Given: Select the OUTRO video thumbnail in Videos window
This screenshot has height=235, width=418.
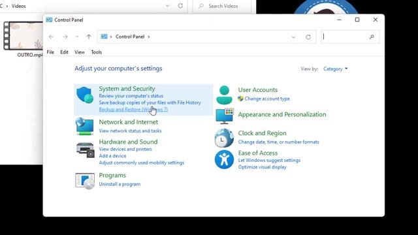Looking at the screenshot, I should point(23,36).
